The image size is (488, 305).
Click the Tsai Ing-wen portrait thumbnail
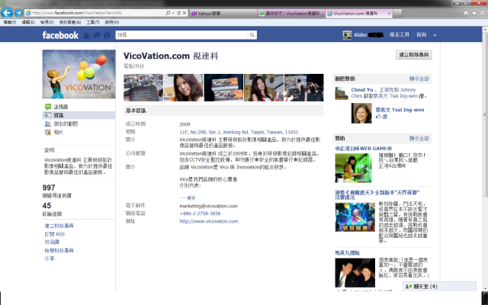click(361, 114)
